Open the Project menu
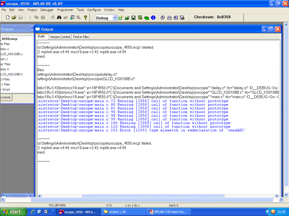Viewport: 289px width, 216px height. [x=32, y=10]
